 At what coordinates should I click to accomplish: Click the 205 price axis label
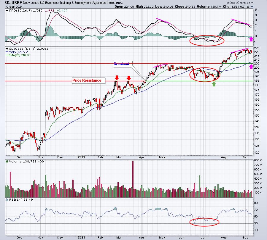point(257,64)
